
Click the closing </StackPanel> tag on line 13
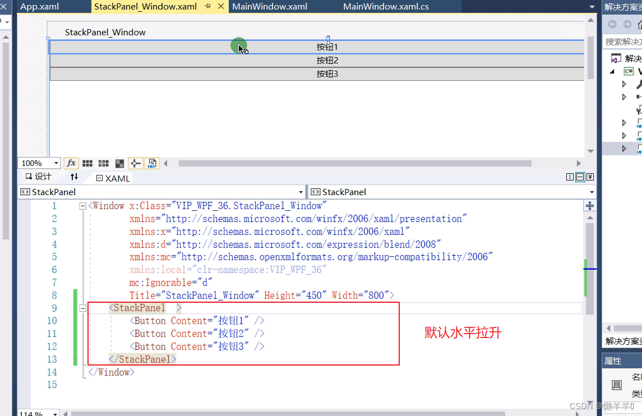point(142,359)
